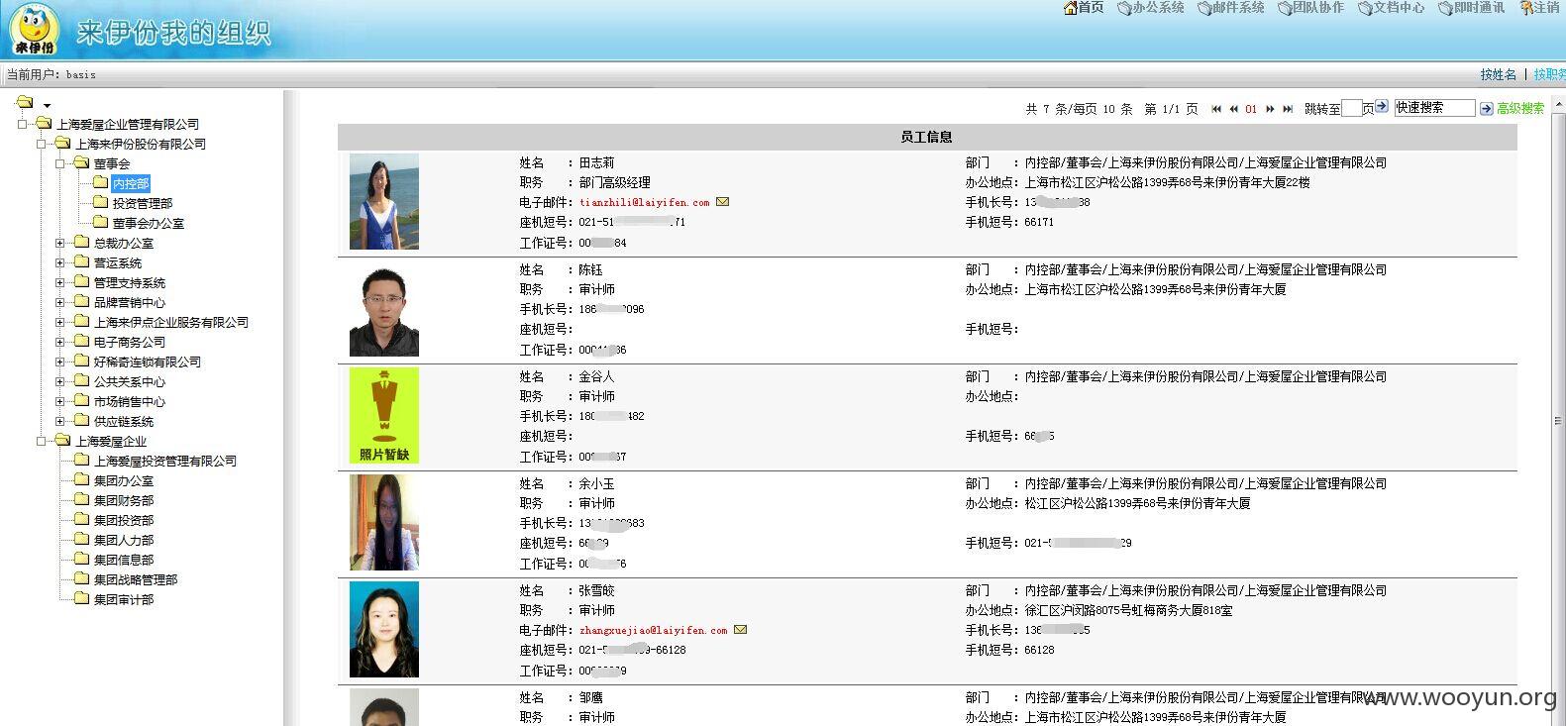This screenshot has height=726, width=1566.
Task: Expand the 市场销售中心 node
Action: pyautogui.click(x=60, y=401)
